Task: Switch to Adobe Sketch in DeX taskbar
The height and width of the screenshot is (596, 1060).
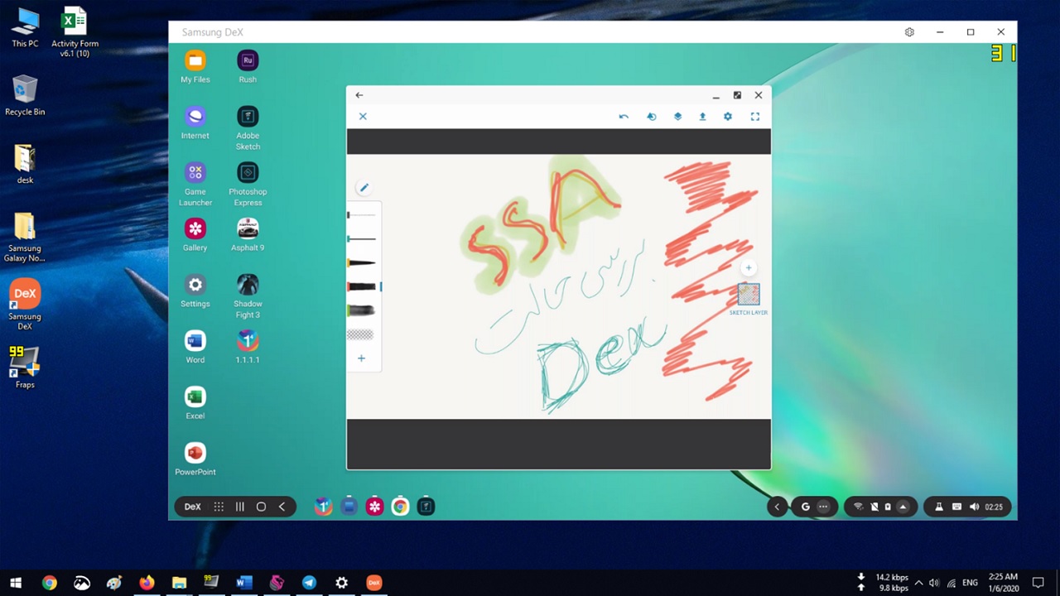Action: coord(426,507)
